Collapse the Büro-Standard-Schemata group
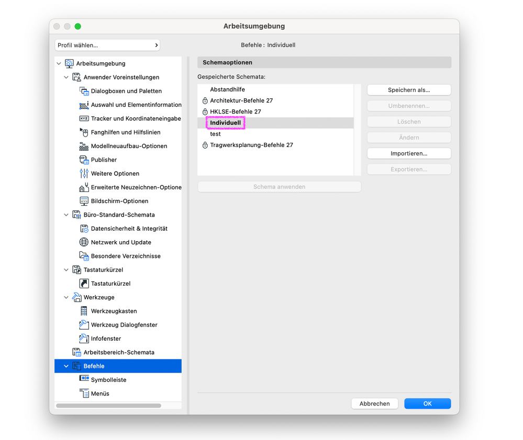The width and height of the screenshot is (523, 440). tap(66, 215)
